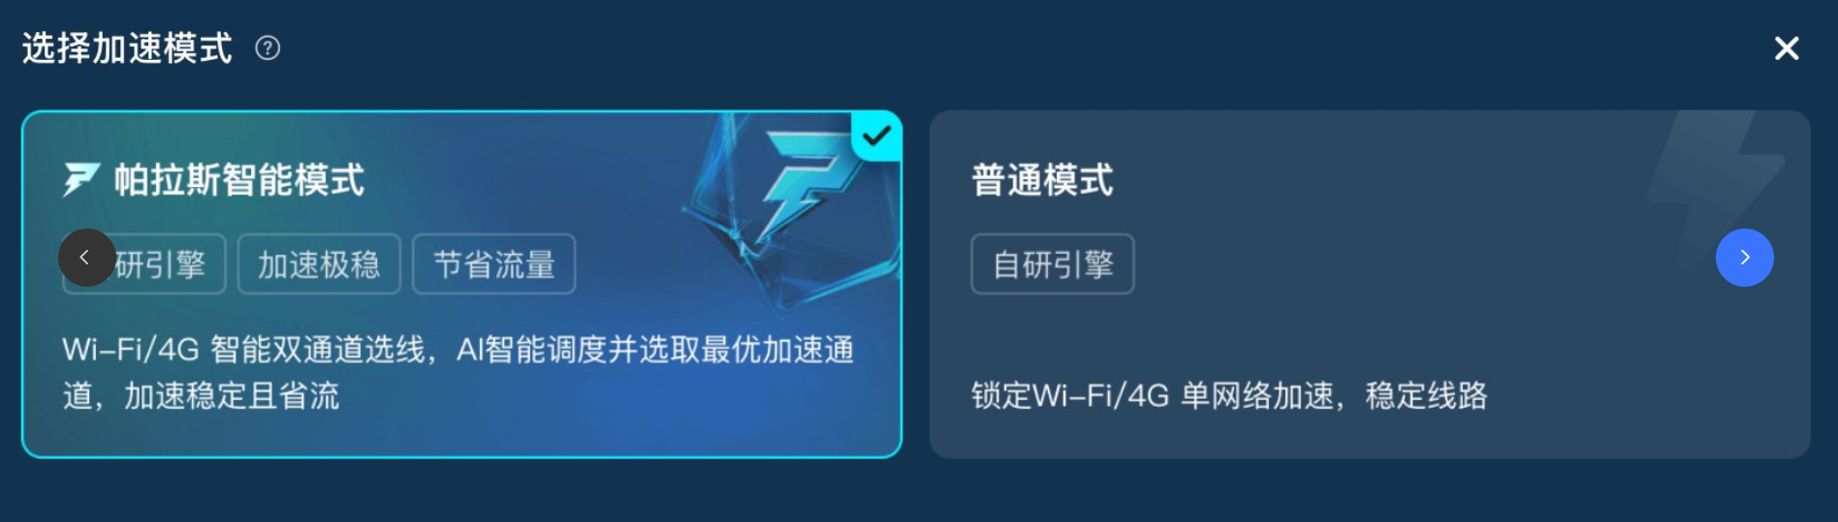This screenshot has height=522, width=1838.
Task: Click the 节省流量 tag
Action: coord(494,263)
